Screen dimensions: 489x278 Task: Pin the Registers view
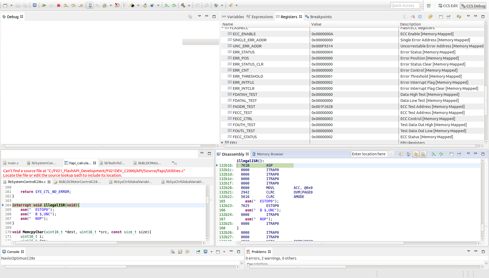(449, 17)
